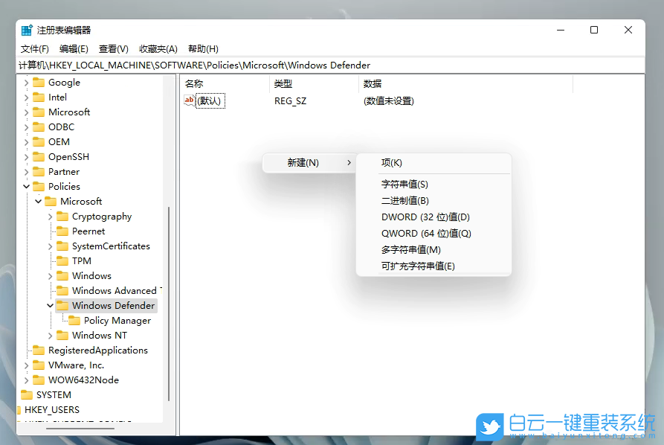
Task: Select the (默认) REG_SZ value icon
Action: pos(190,100)
